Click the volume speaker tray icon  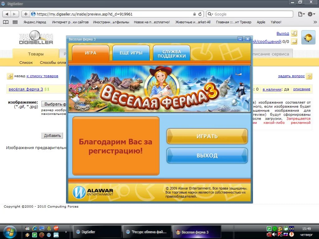[x=274, y=235]
